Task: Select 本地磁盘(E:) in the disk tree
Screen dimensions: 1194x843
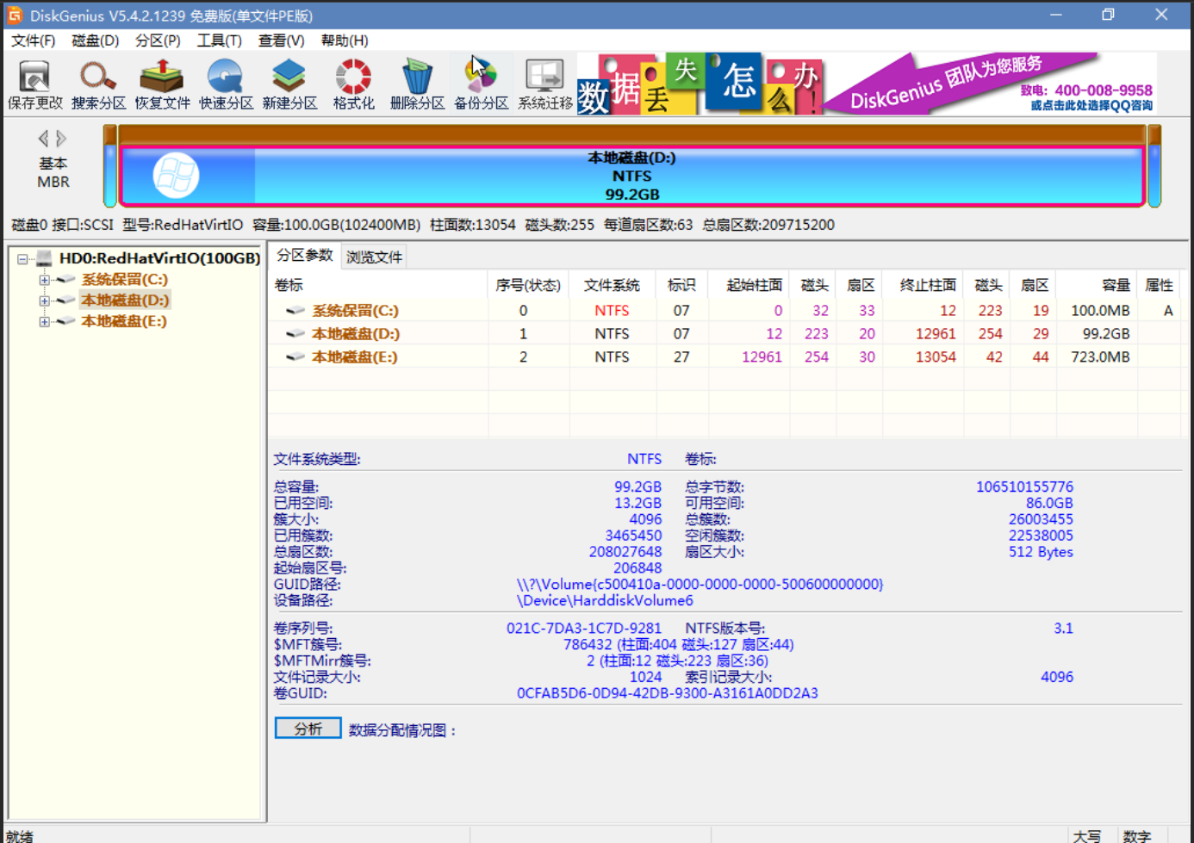Action: click(x=124, y=321)
